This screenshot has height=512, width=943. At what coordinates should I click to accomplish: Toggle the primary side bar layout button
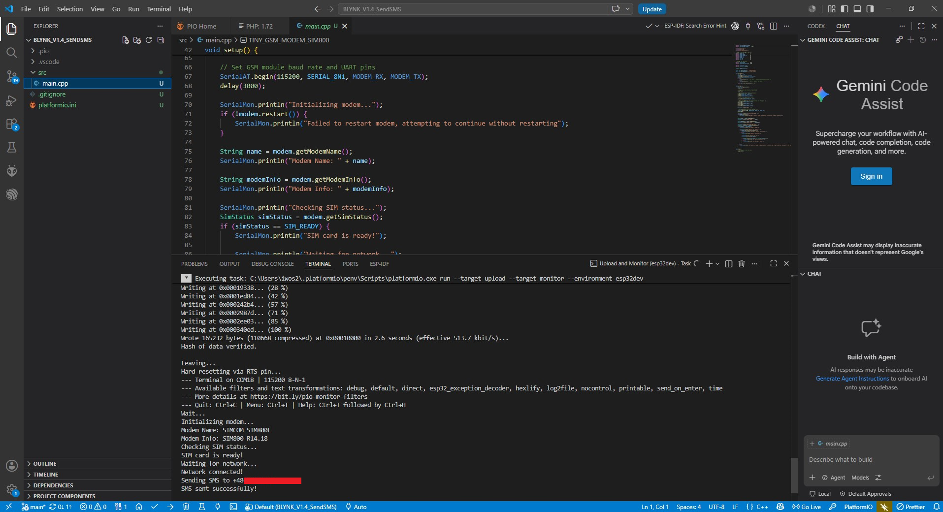point(845,9)
